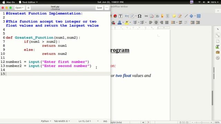Insert hyperlink icon in Writer toolbar
Viewport: 221px width, 124px height.
[x=146, y=16]
